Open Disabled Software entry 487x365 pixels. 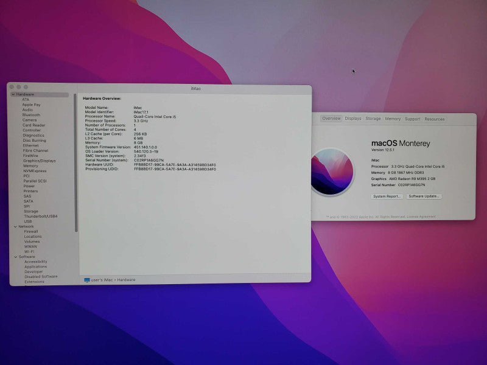pos(41,277)
